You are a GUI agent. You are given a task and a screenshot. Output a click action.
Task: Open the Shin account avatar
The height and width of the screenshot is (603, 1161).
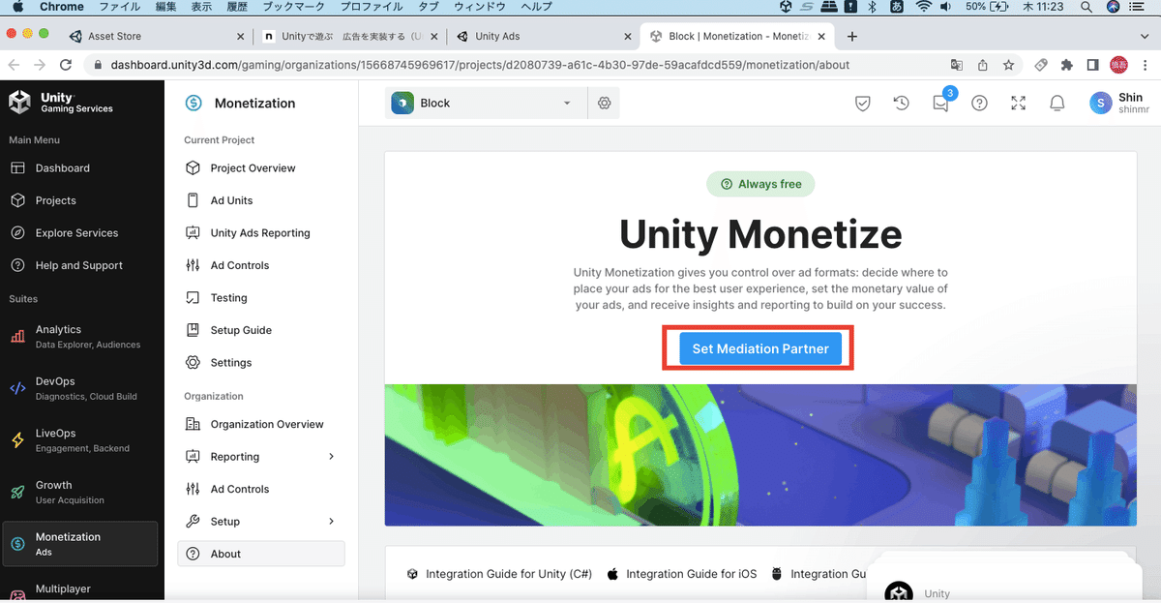[x=1100, y=103]
